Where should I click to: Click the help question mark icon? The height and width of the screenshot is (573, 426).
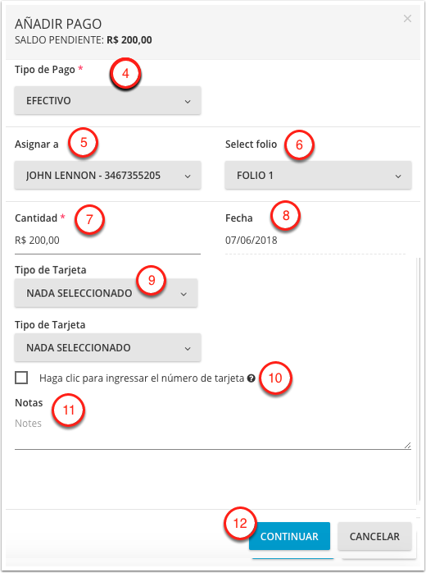pos(251,378)
